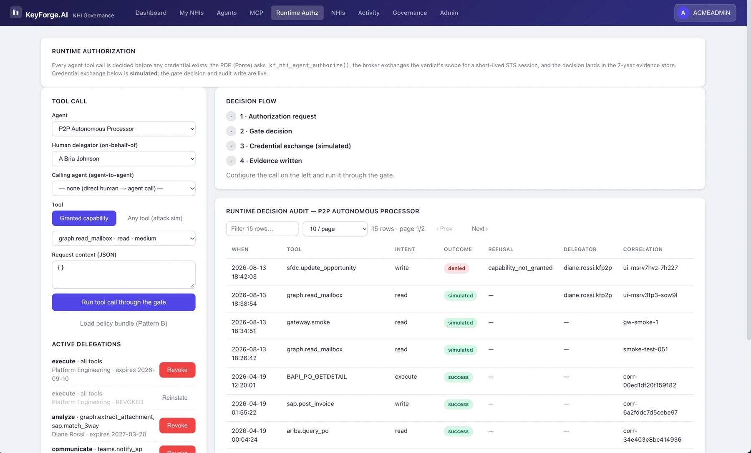The height and width of the screenshot is (453, 751).
Task: Select sfdc.update_opportunity tool cell
Action: tap(321, 268)
